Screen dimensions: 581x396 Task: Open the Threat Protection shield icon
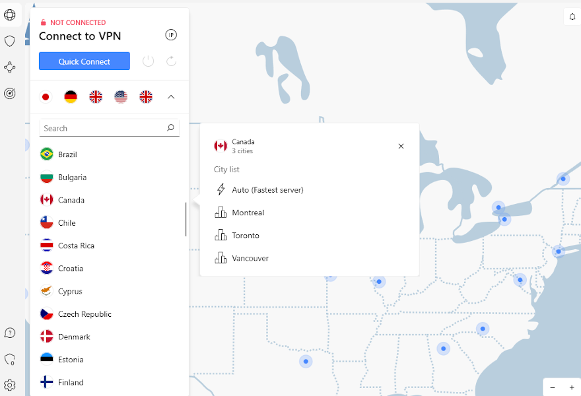pos(10,41)
